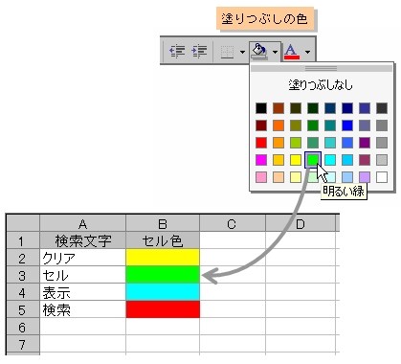Viewport: 401px width, 364px height.
Task: Click the palette's top grip bar
Action: pyautogui.click(x=321, y=68)
